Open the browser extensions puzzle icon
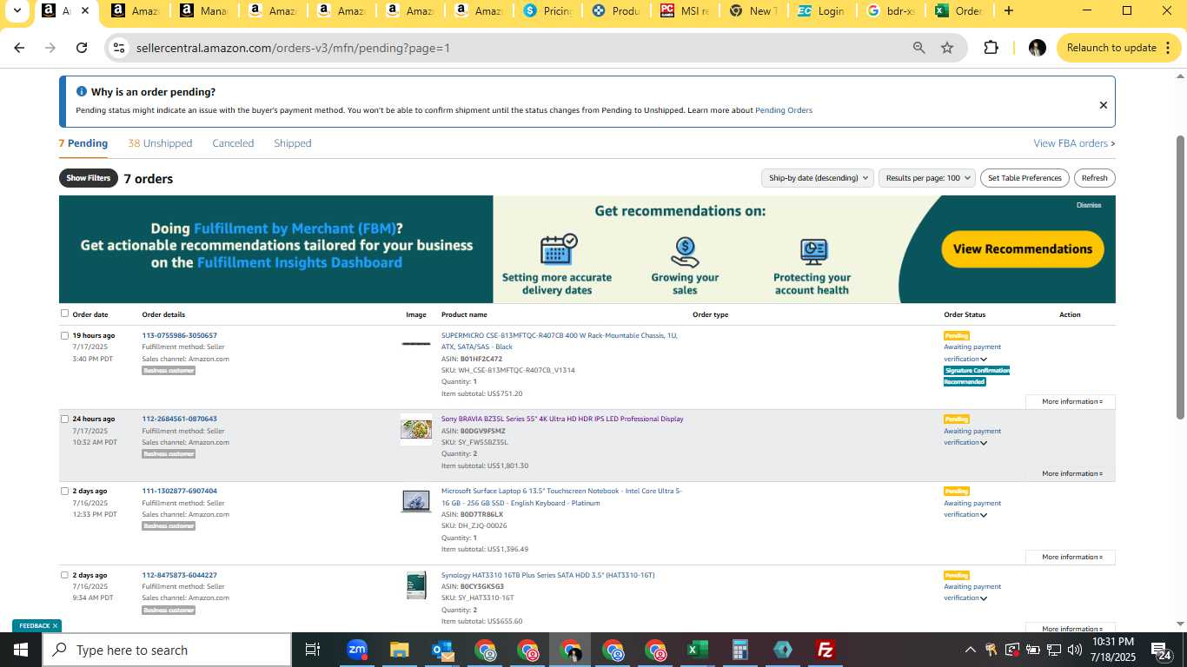The width and height of the screenshot is (1187, 667). (991, 48)
